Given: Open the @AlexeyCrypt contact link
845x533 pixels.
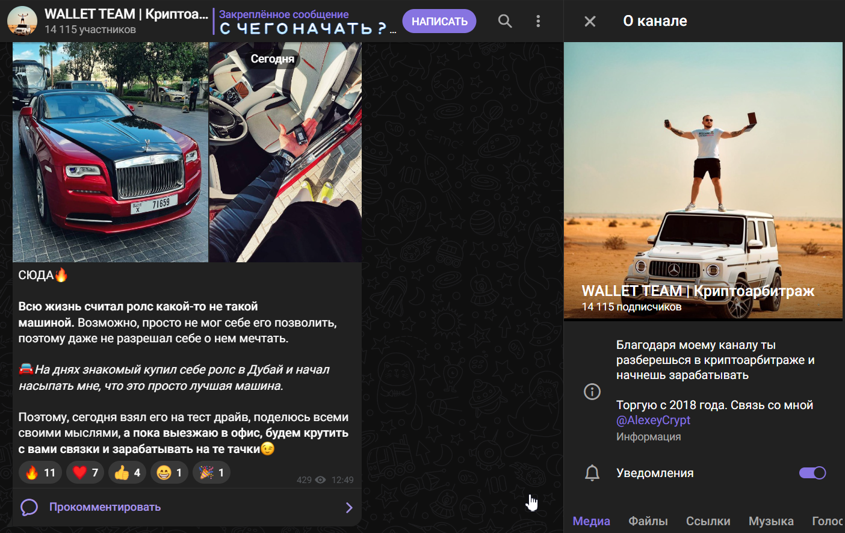Looking at the screenshot, I should [x=653, y=420].
